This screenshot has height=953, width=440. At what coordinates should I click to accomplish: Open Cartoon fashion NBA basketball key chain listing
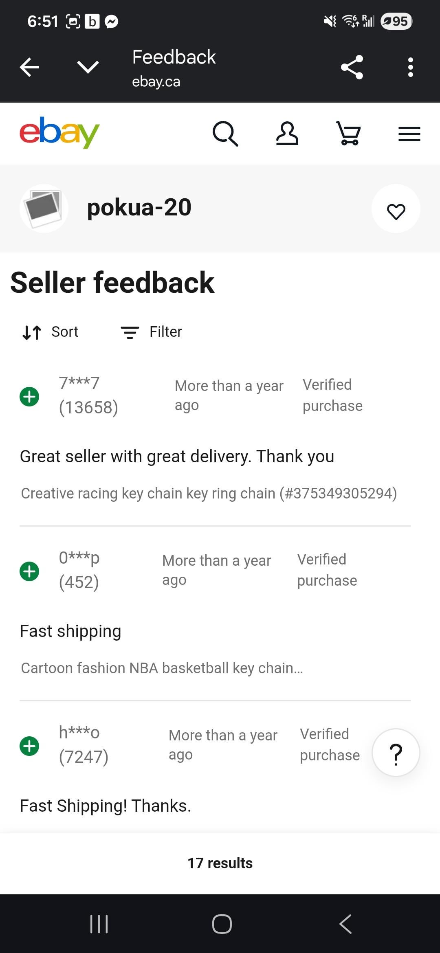tap(162, 668)
